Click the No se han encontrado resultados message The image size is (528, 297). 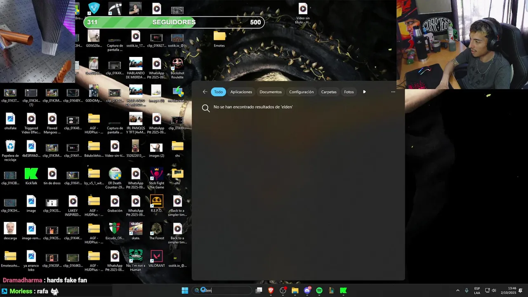coord(253,107)
